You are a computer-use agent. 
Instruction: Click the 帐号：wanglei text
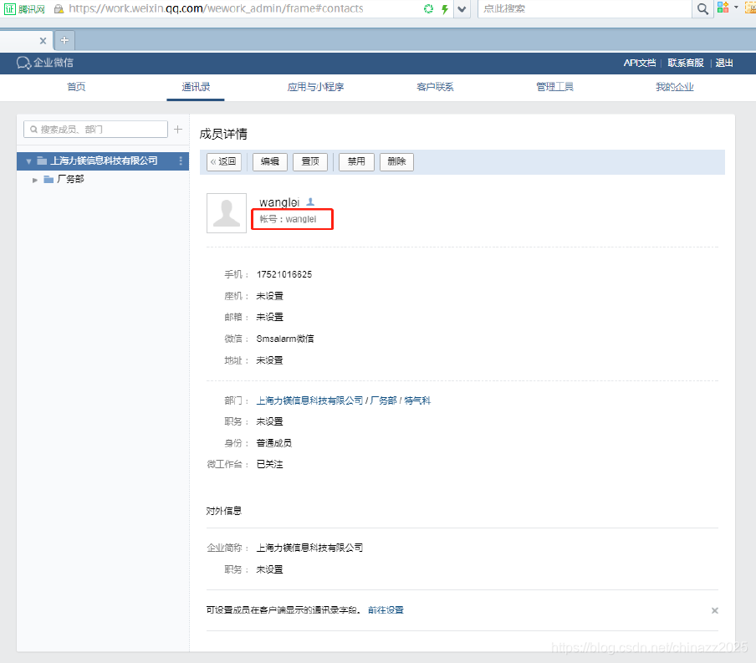click(x=288, y=219)
